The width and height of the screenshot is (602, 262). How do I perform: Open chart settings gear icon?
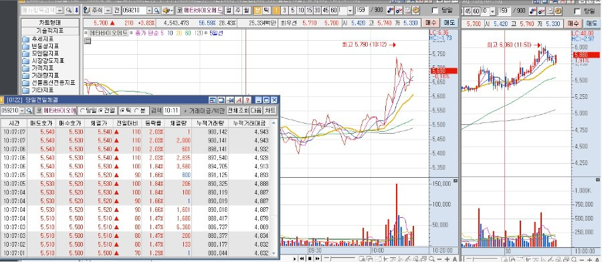click(x=415, y=10)
